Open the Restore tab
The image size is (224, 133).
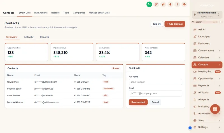click(x=55, y=13)
